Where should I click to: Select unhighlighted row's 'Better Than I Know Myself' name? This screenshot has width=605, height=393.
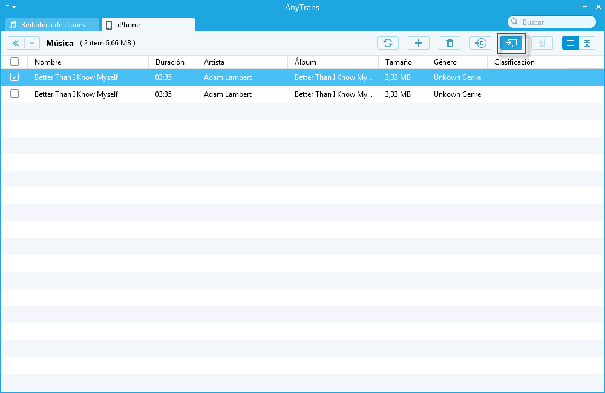[76, 94]
